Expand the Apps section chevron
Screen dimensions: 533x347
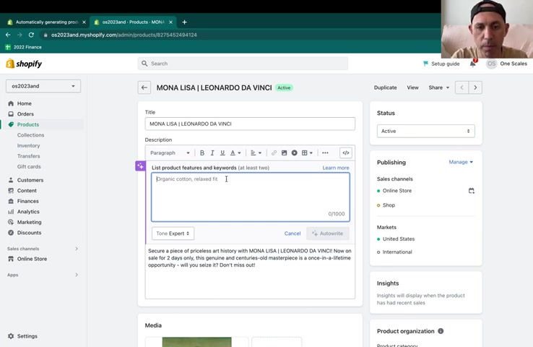[x=77, y=275]
